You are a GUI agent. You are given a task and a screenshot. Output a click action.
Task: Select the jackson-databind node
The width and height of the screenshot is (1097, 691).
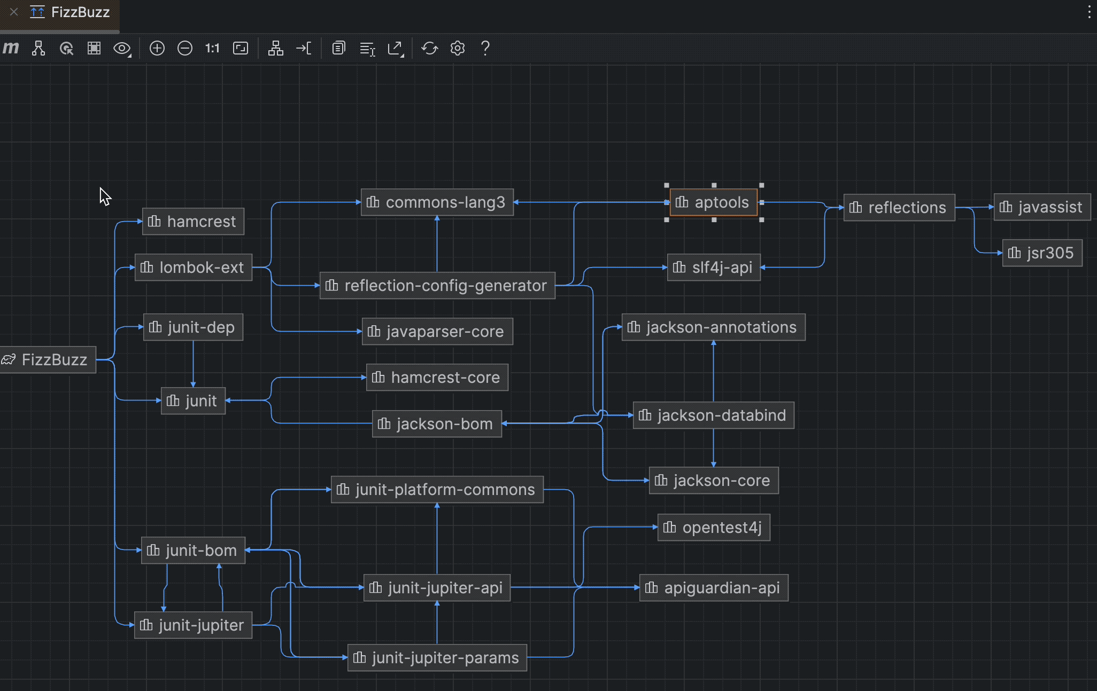point(713,415)
